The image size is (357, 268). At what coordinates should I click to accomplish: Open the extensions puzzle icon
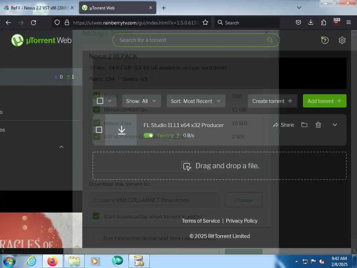point(324,23)
